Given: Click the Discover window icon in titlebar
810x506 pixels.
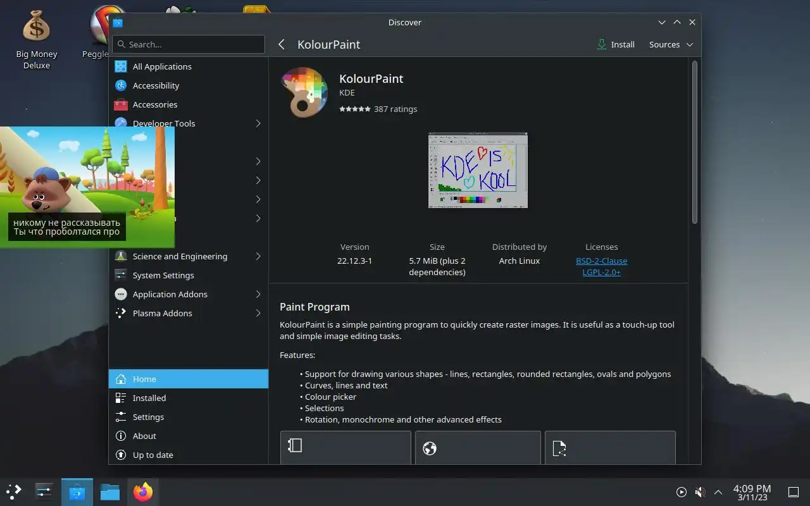Looking at the screenshot, I should click(x=118, y=22).
